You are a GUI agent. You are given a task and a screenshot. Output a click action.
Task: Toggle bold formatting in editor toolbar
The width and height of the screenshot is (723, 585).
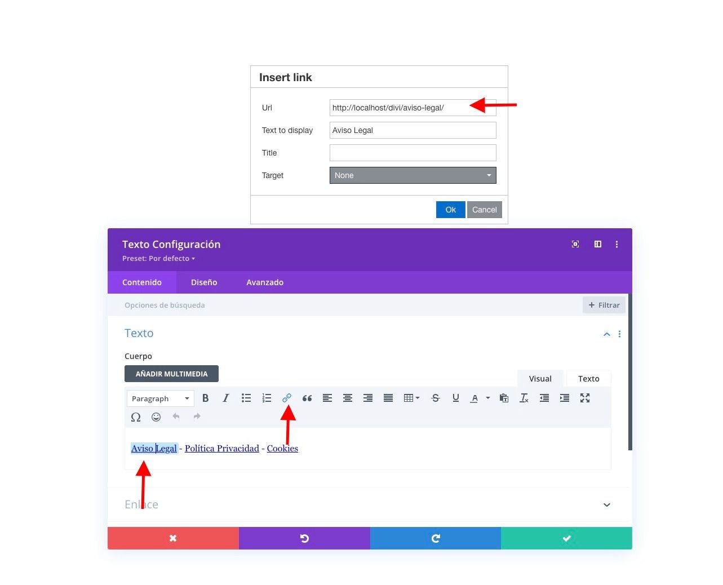206,398
